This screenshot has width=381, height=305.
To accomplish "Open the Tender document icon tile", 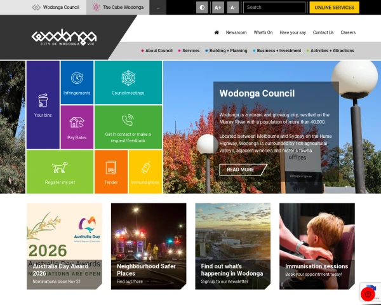I will [x=111, y=172].
